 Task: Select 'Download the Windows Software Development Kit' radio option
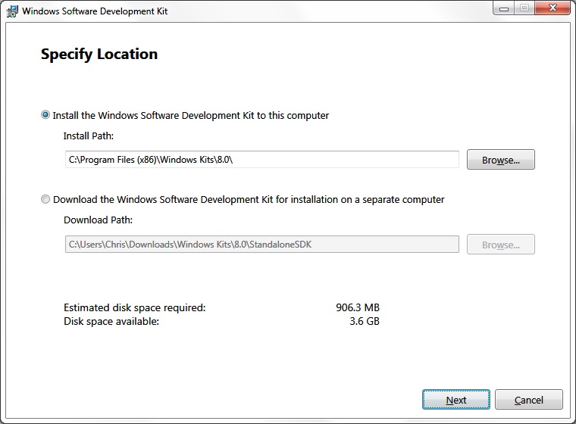tap(45, 199)
